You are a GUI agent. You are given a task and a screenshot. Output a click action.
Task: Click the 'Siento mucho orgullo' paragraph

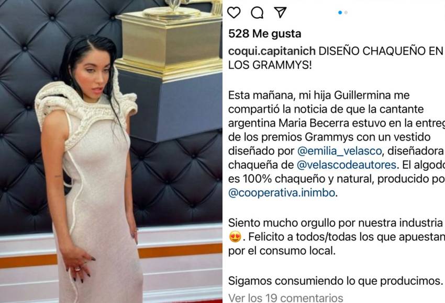(337, 237)
